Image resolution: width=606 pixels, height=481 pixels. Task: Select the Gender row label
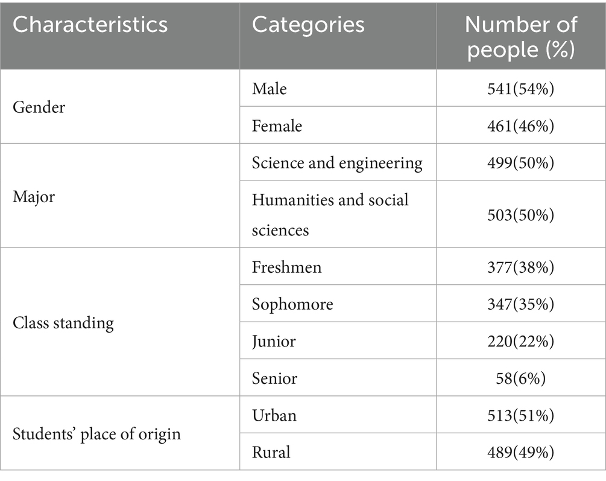(x=39, y=107)
